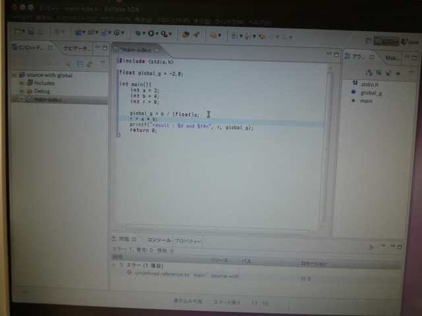Viewport: 422px width, 316px height.
Task: Switch to the ナビゲーター tab
Action: [77, 48]
